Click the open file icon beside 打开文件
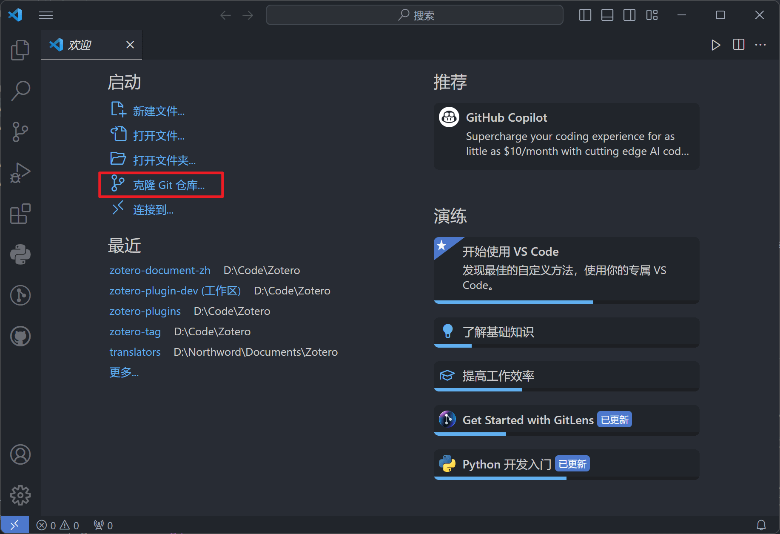 118,134
